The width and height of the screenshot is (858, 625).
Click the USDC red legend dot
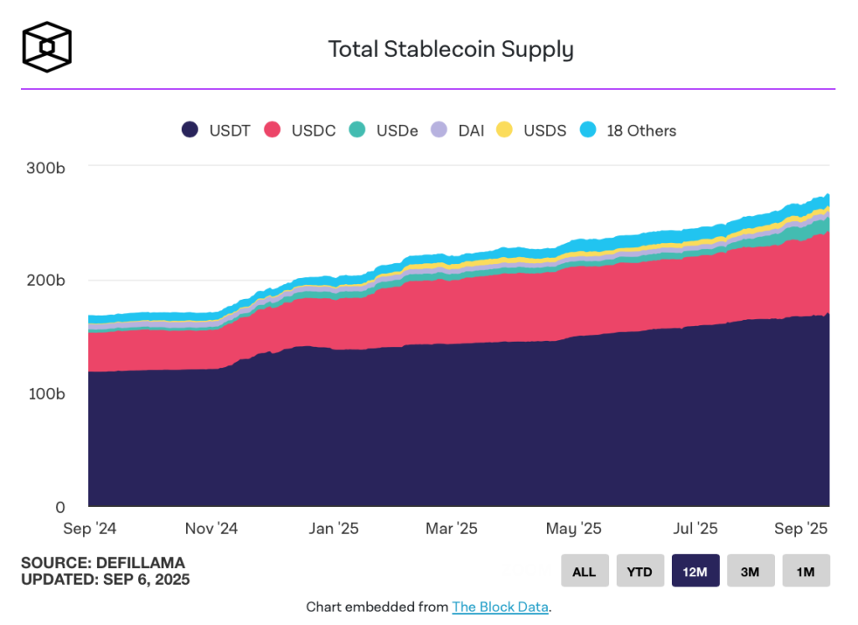pyautogui.click(x=272, y=130)
